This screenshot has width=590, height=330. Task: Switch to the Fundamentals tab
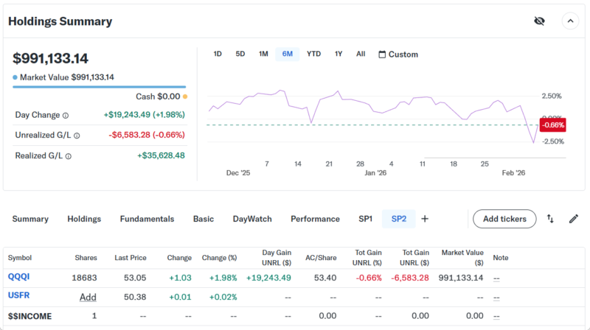click(x=147, y=219)
